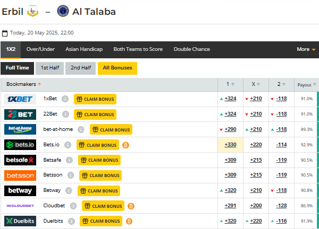319x229 pixels.
Task: Click the Erbil team crest icon
Action: click(33, 11)
